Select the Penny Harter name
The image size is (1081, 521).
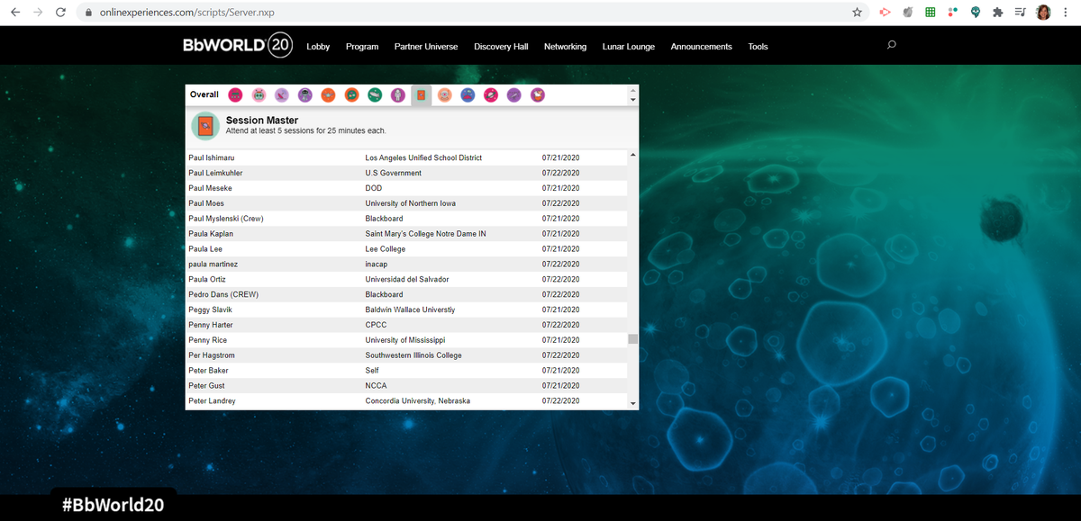click(211, 325)
